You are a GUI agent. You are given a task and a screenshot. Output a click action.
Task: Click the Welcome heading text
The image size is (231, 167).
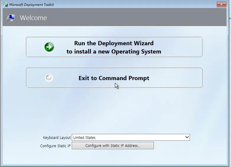click(x=33, y=18)
